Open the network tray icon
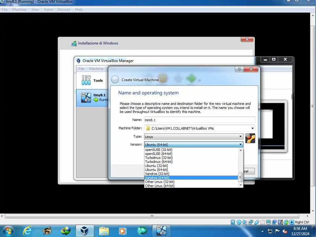The height and width of the screenshot is (237, 316). tap(270, 231)
